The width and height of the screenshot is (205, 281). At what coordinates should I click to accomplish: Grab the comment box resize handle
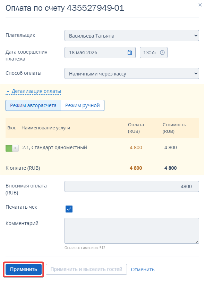tap(197, 242)
